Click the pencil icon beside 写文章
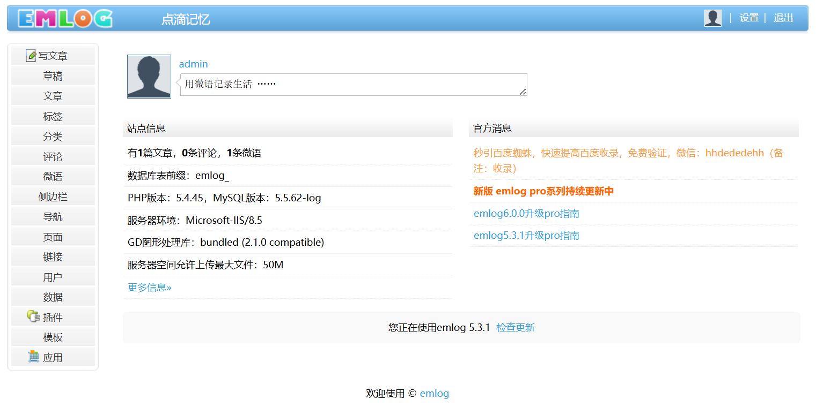The height and width of the screenshot is (407, 831). [x=31, y=56]
